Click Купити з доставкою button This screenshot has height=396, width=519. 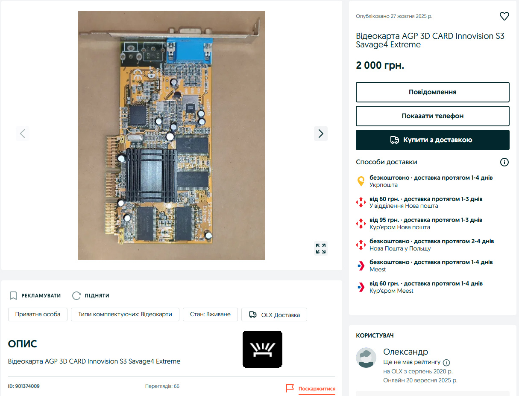coord(432,140)
